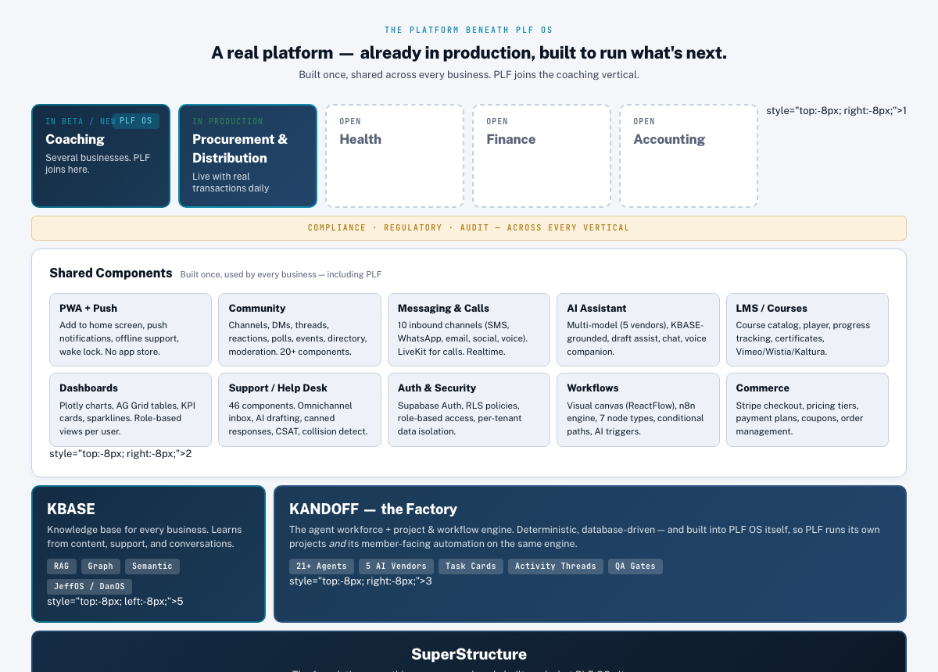Click the Shared Components heading
Screen dimensions: 938x672
110,273
